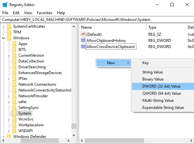The image size is (194, 144).
Task: Open the View menu
Action: click(28, 13)
